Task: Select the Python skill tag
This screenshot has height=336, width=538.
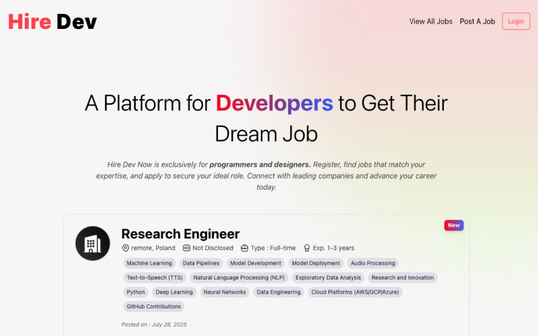Action: click(x=135, y=292)
